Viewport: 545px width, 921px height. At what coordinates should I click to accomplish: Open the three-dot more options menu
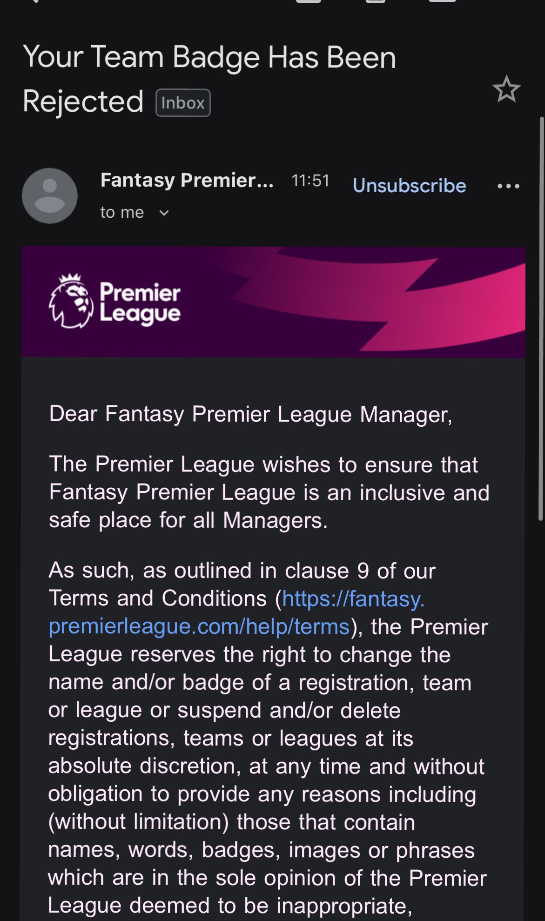(x=508, y=186)
